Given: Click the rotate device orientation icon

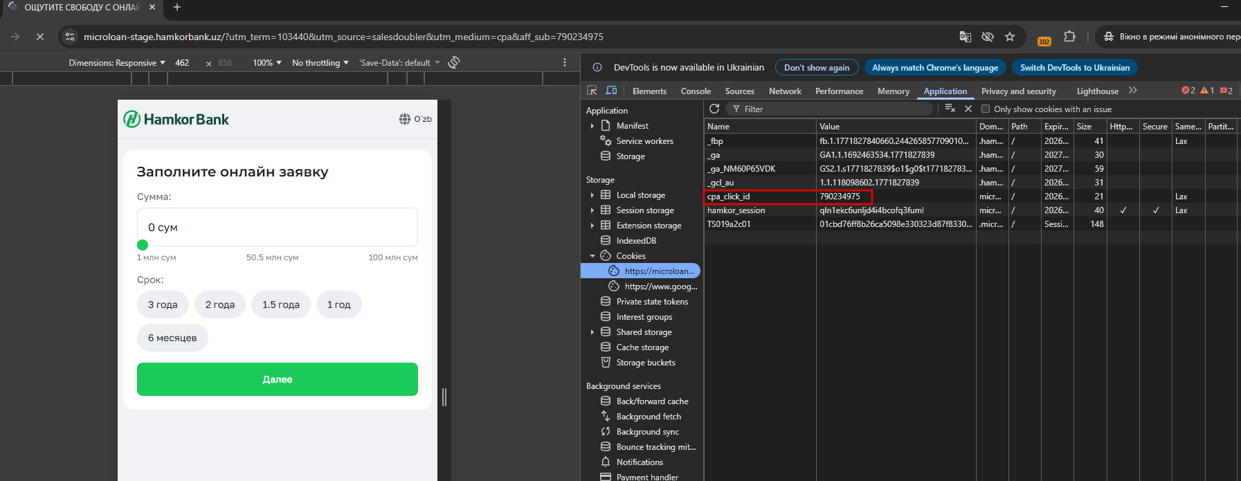Looking at the screenshot, I should [x=454, y=62].
